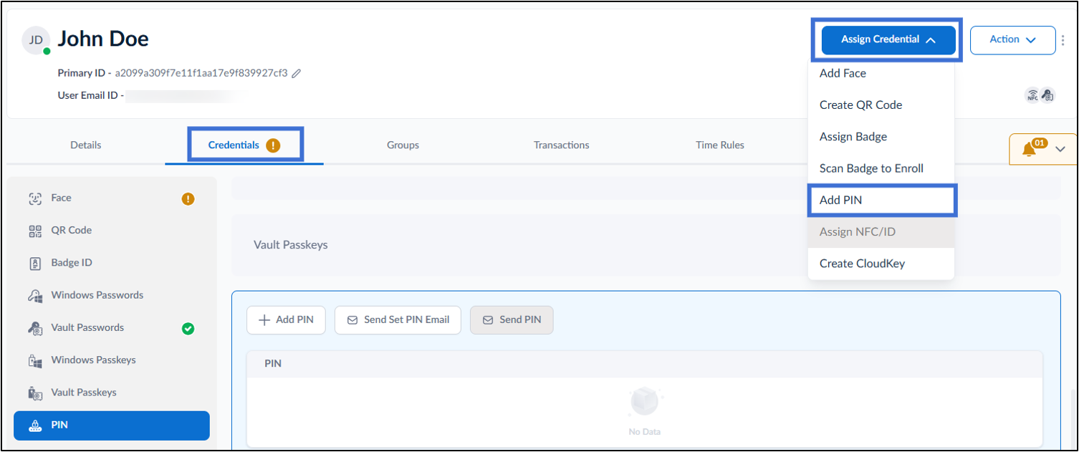
Task: Open the Action dropdown
Action: (x=1012, y=40)
